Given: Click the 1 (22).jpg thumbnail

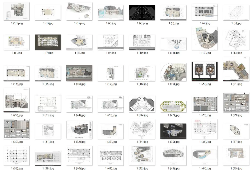Looking at the screenshot, I should tap(17, 100).
